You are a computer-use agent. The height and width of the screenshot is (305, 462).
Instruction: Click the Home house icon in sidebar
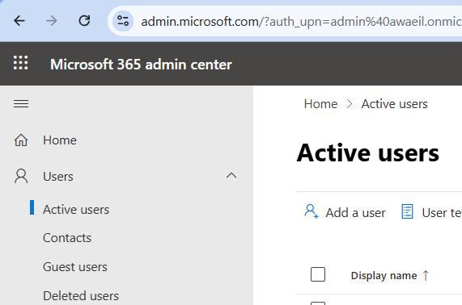pyautogui.click(x=21, y=140)
